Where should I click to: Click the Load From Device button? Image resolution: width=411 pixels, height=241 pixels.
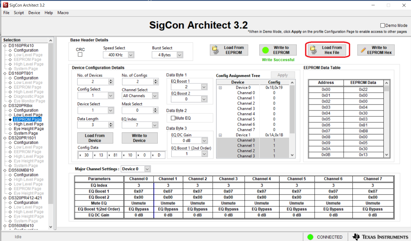(x=95, y=138)
